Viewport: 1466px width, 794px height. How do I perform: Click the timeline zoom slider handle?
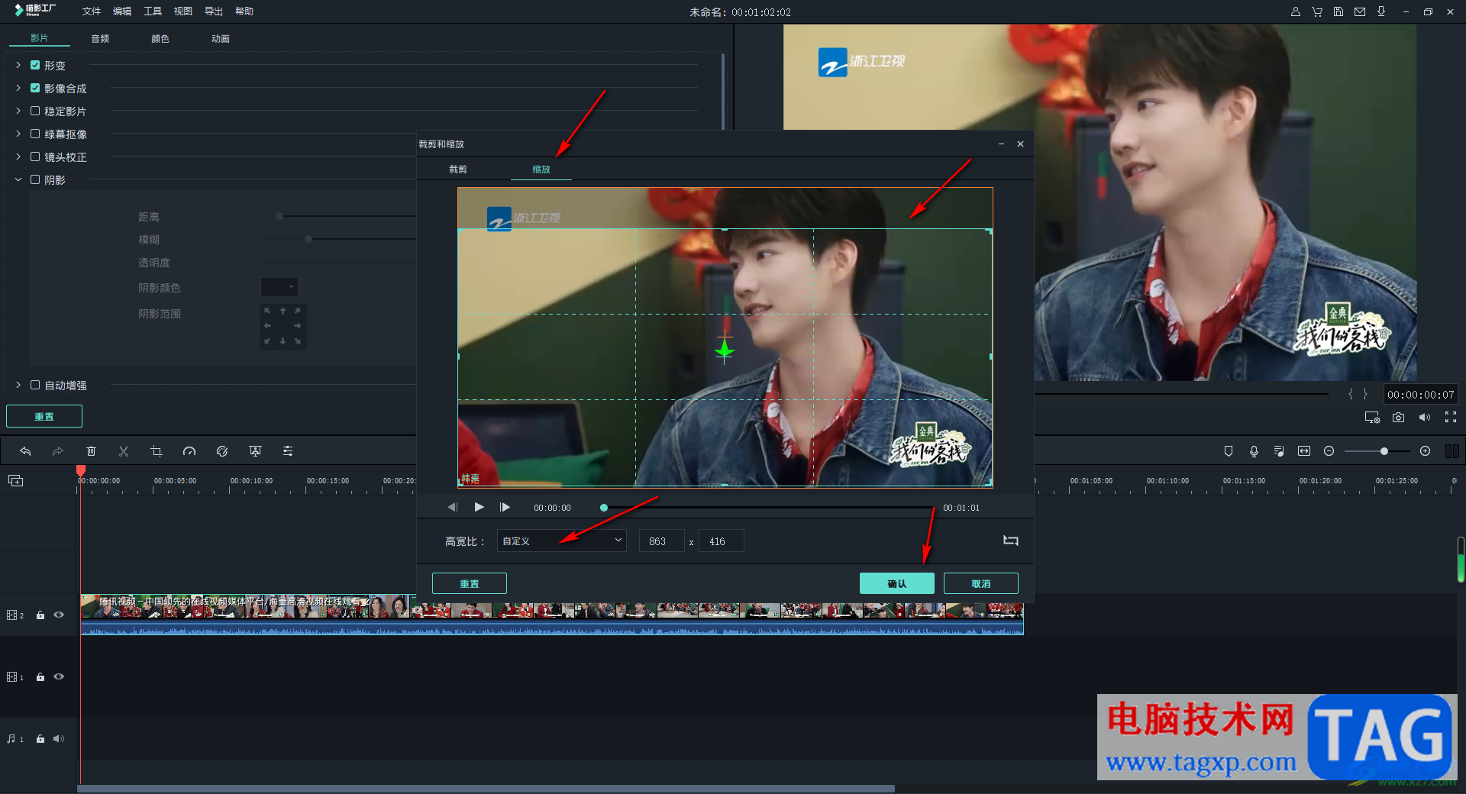pos(1384,451)
